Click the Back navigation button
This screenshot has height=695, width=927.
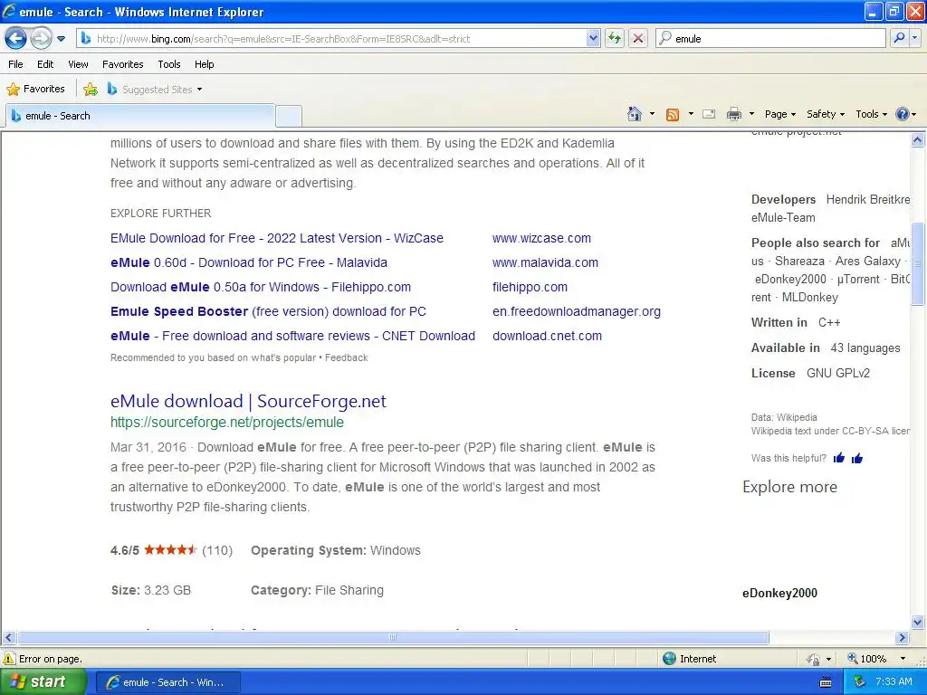click(16, 38)
